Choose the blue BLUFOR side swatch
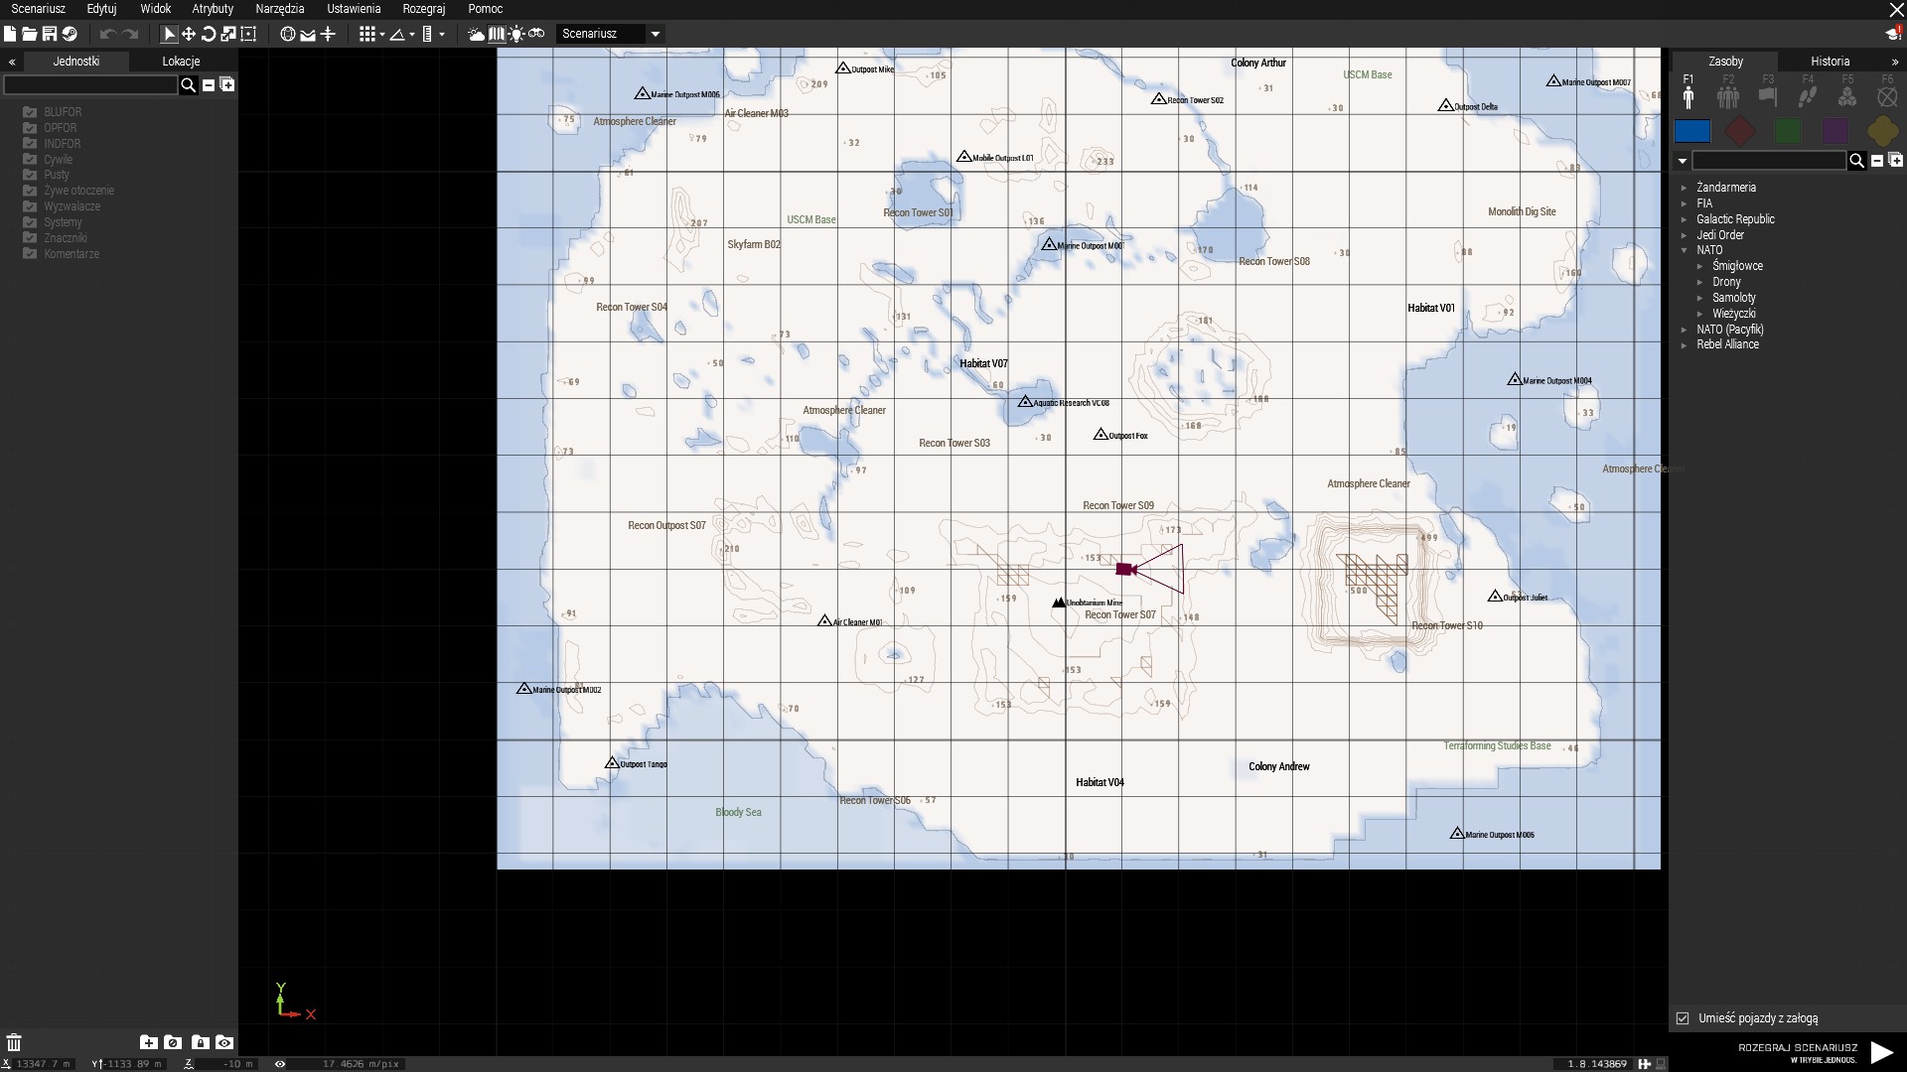1907x1072 pixels. click(1692, 131)
